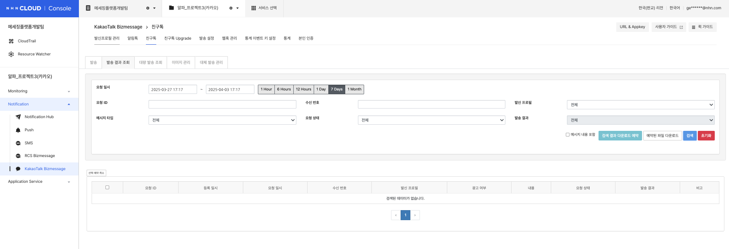Toggle the select-all checkbox in table header

tap(107, 187)
